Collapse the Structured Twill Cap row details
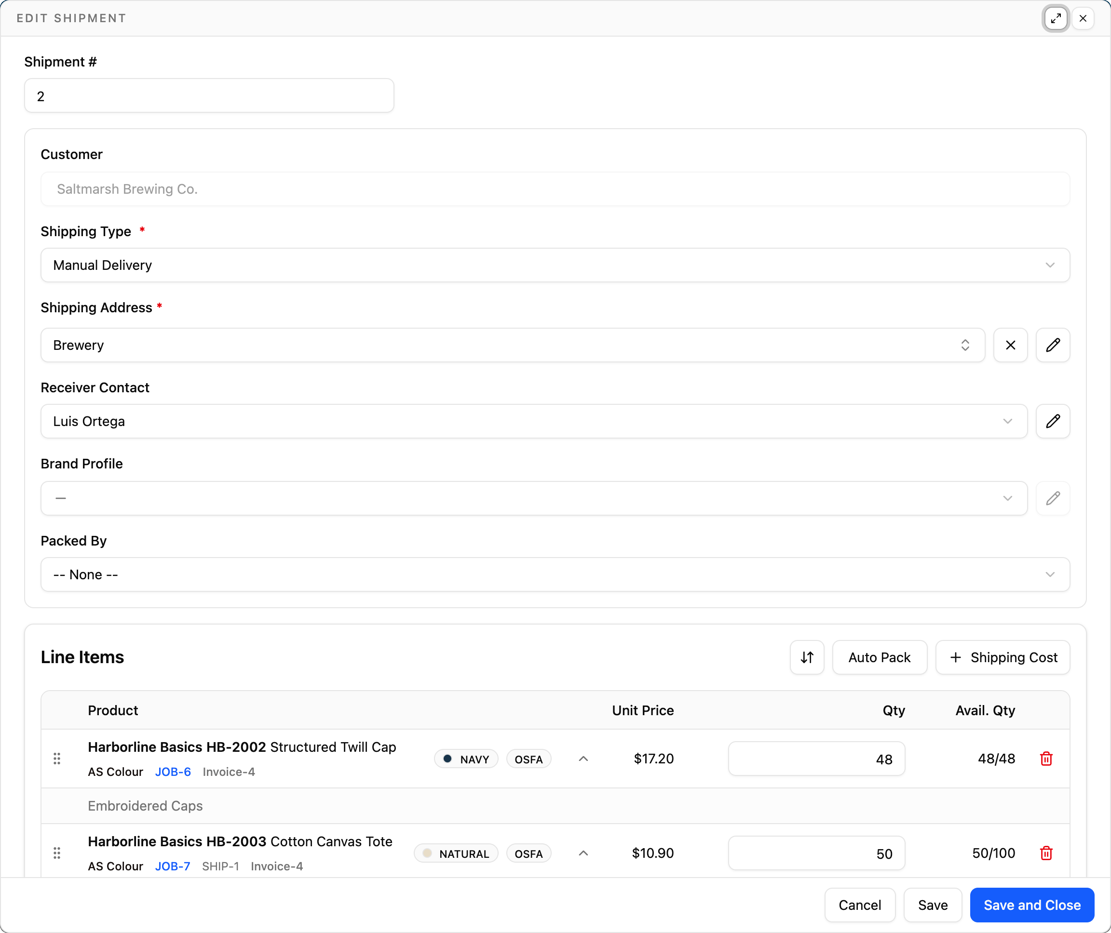 pyautogui.click(x=583, y=759)
